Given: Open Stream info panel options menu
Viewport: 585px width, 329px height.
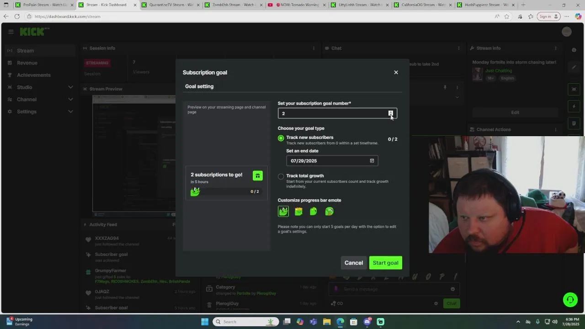Looking at the screenshot, I should (556, 48).
